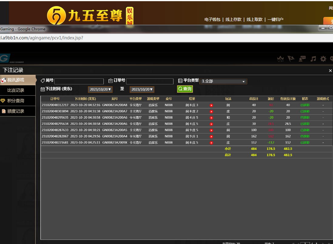Close the 下注记录 panel
The height and width of the screenshot is (244, 333).
(x=330, y=71)
